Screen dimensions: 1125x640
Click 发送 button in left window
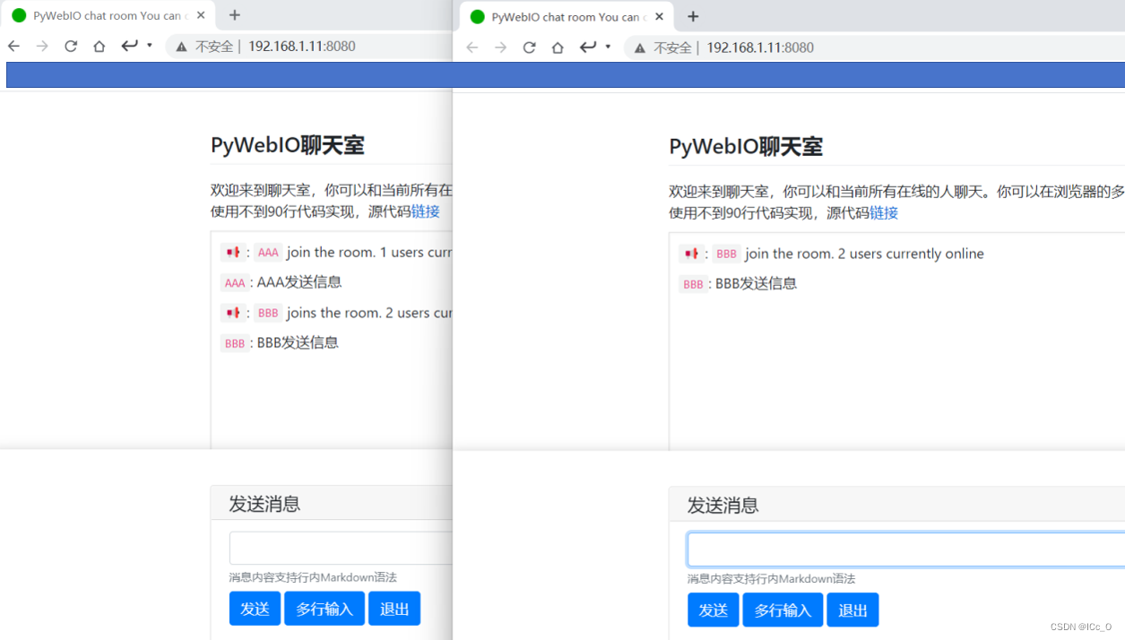click(x=255, y=609)
